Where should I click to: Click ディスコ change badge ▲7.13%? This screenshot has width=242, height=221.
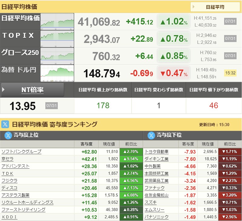131,188
